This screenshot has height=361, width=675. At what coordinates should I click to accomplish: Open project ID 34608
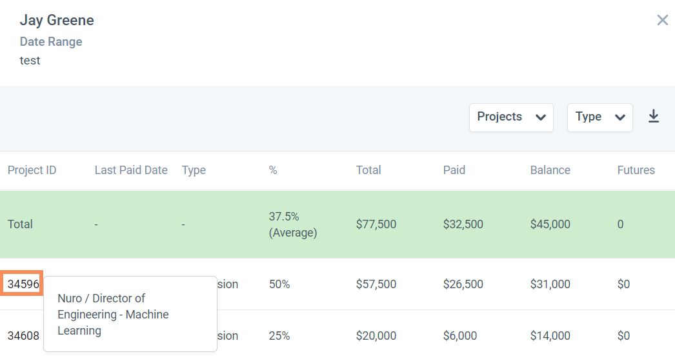point(23,336)
